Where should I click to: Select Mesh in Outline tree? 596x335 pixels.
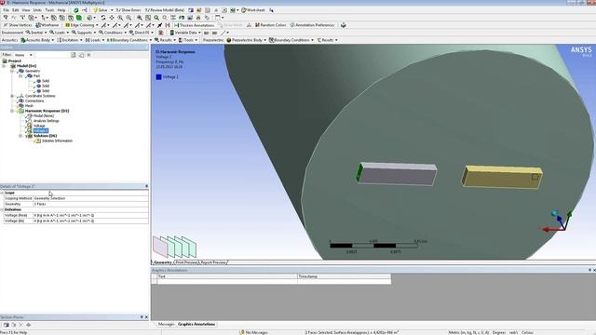(29, 105)
